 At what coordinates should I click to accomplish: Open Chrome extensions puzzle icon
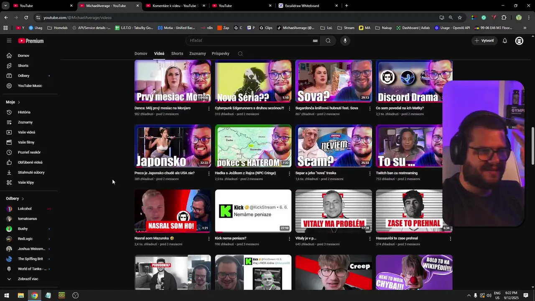pos(504,18)
